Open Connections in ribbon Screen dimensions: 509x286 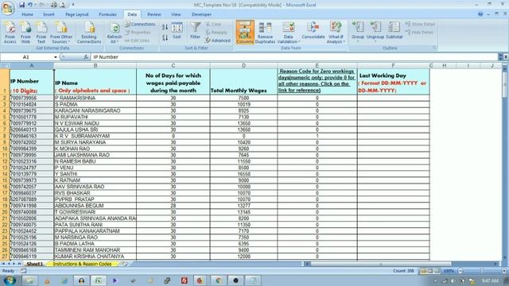[x=140, y=24]
